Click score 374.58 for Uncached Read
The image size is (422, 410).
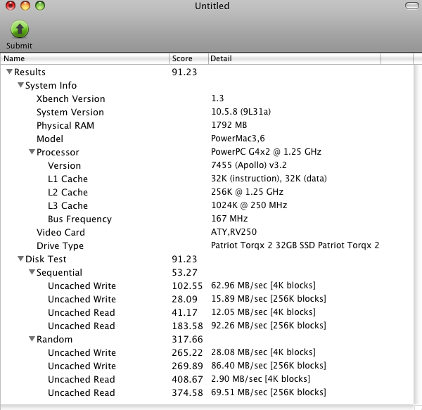[187, 392]
